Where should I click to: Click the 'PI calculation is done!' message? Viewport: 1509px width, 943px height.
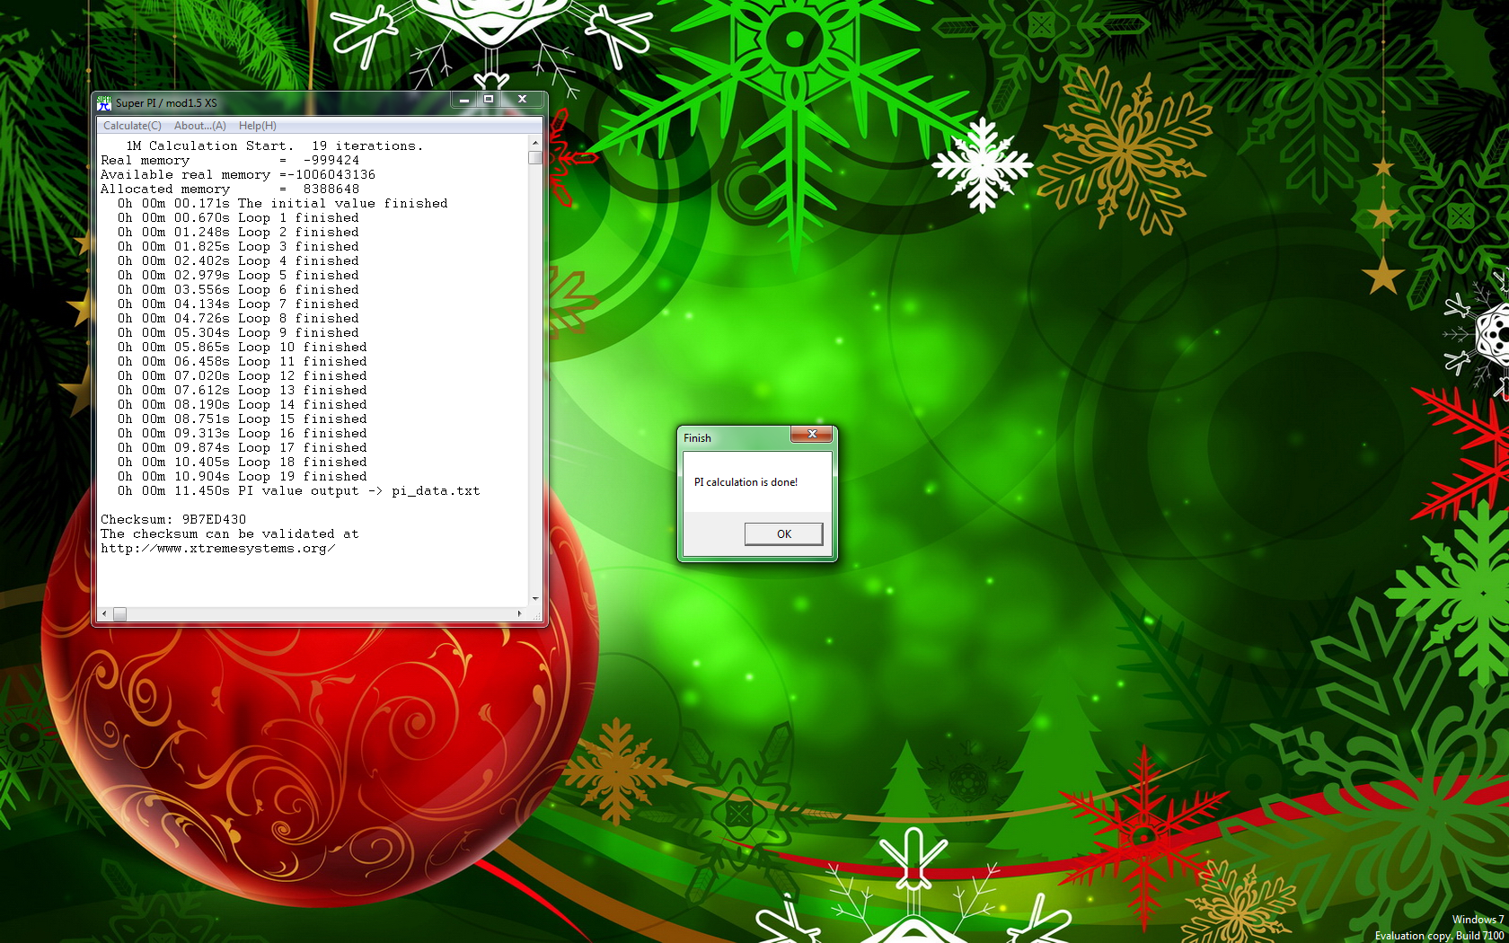point(746,482)
